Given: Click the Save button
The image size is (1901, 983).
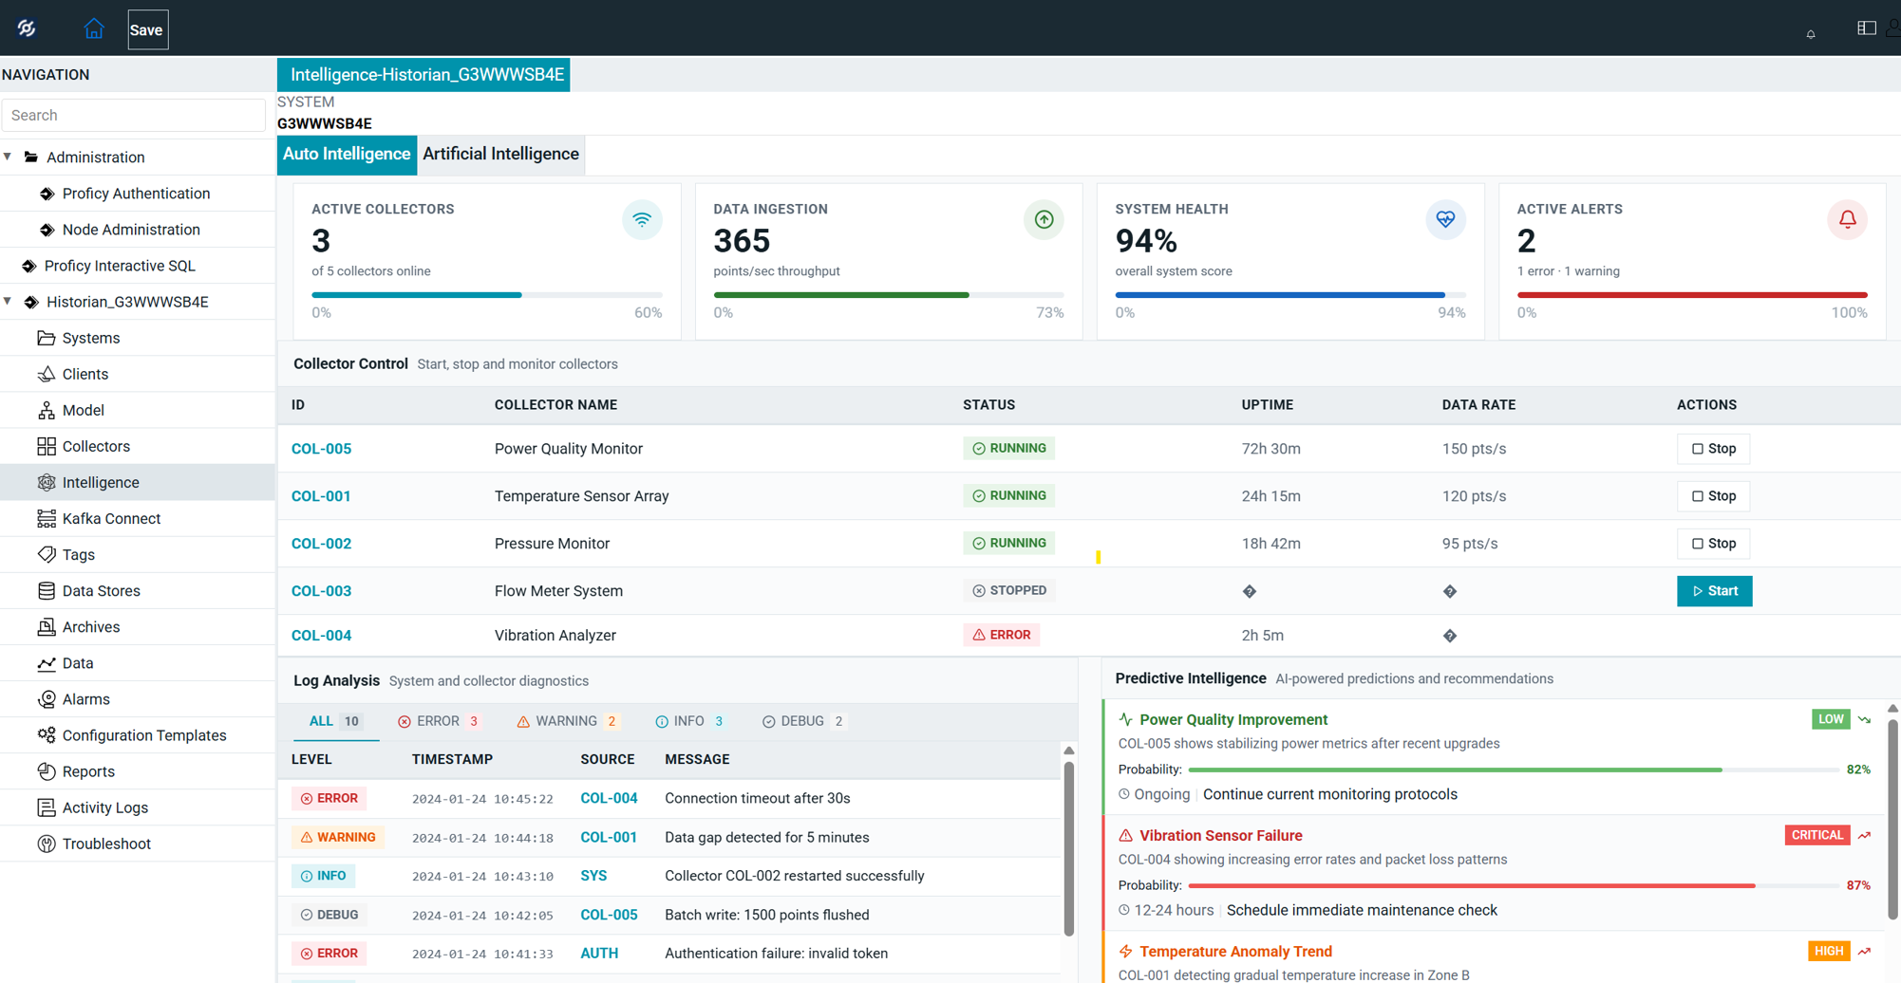Looking at the screenshot, I should [147, 29].
